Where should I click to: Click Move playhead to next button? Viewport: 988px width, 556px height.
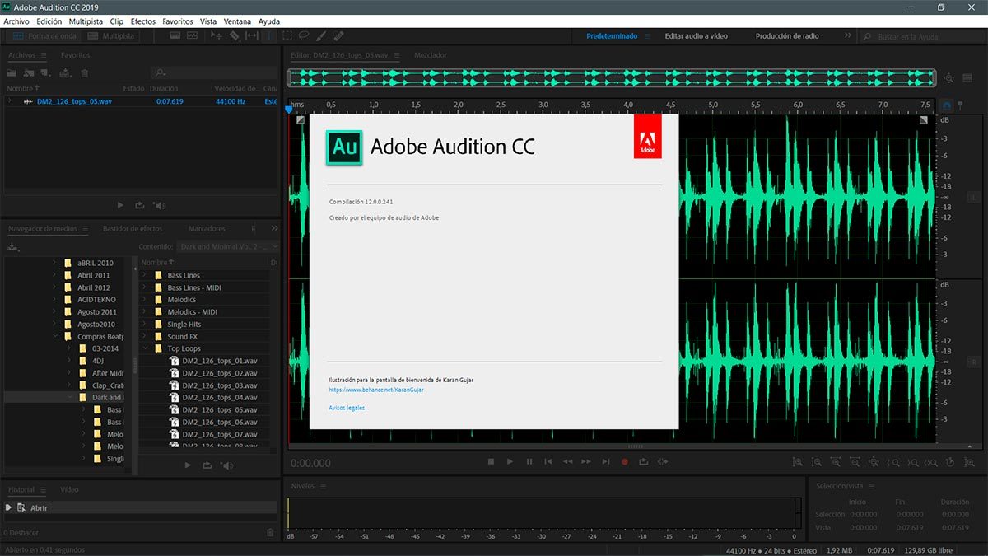tap(606, 462)
